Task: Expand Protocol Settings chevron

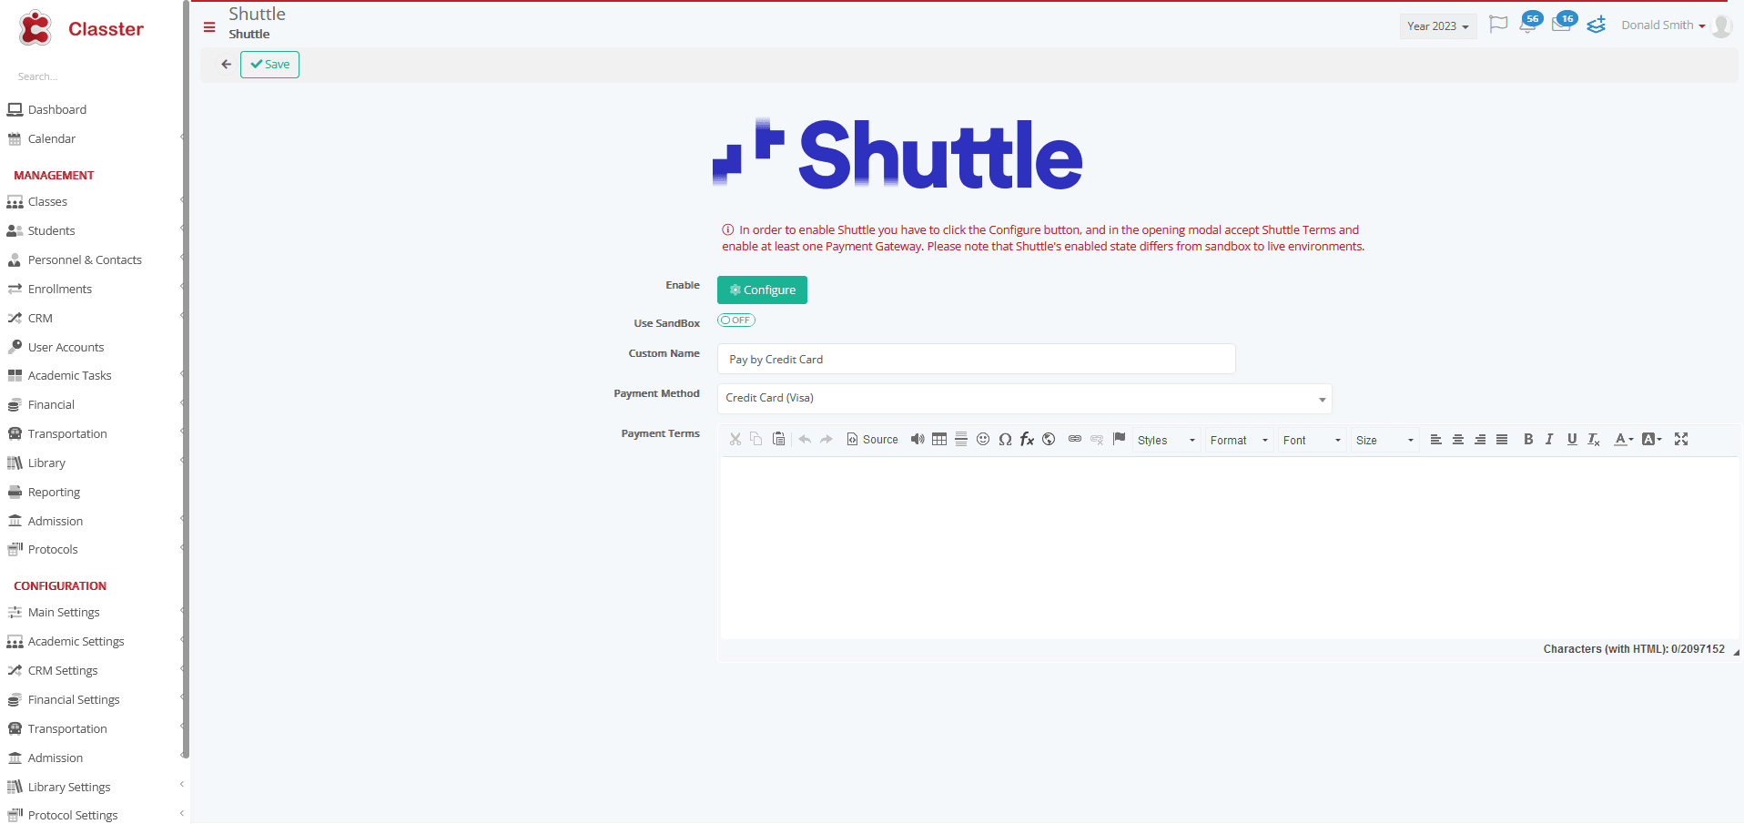Action: coord(181,813)
